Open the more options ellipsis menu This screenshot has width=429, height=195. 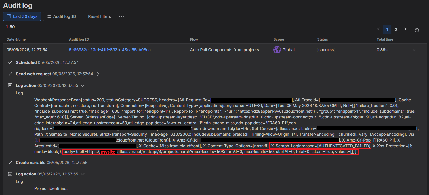tap(121, 16)
